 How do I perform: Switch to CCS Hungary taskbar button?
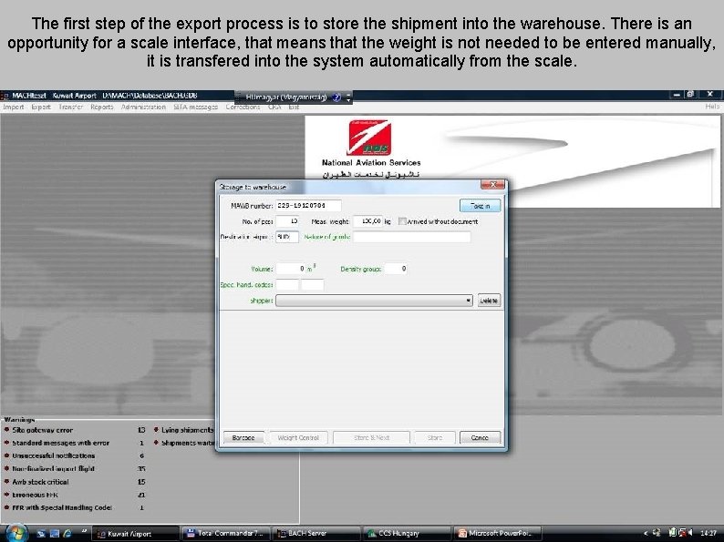point(407,533)
